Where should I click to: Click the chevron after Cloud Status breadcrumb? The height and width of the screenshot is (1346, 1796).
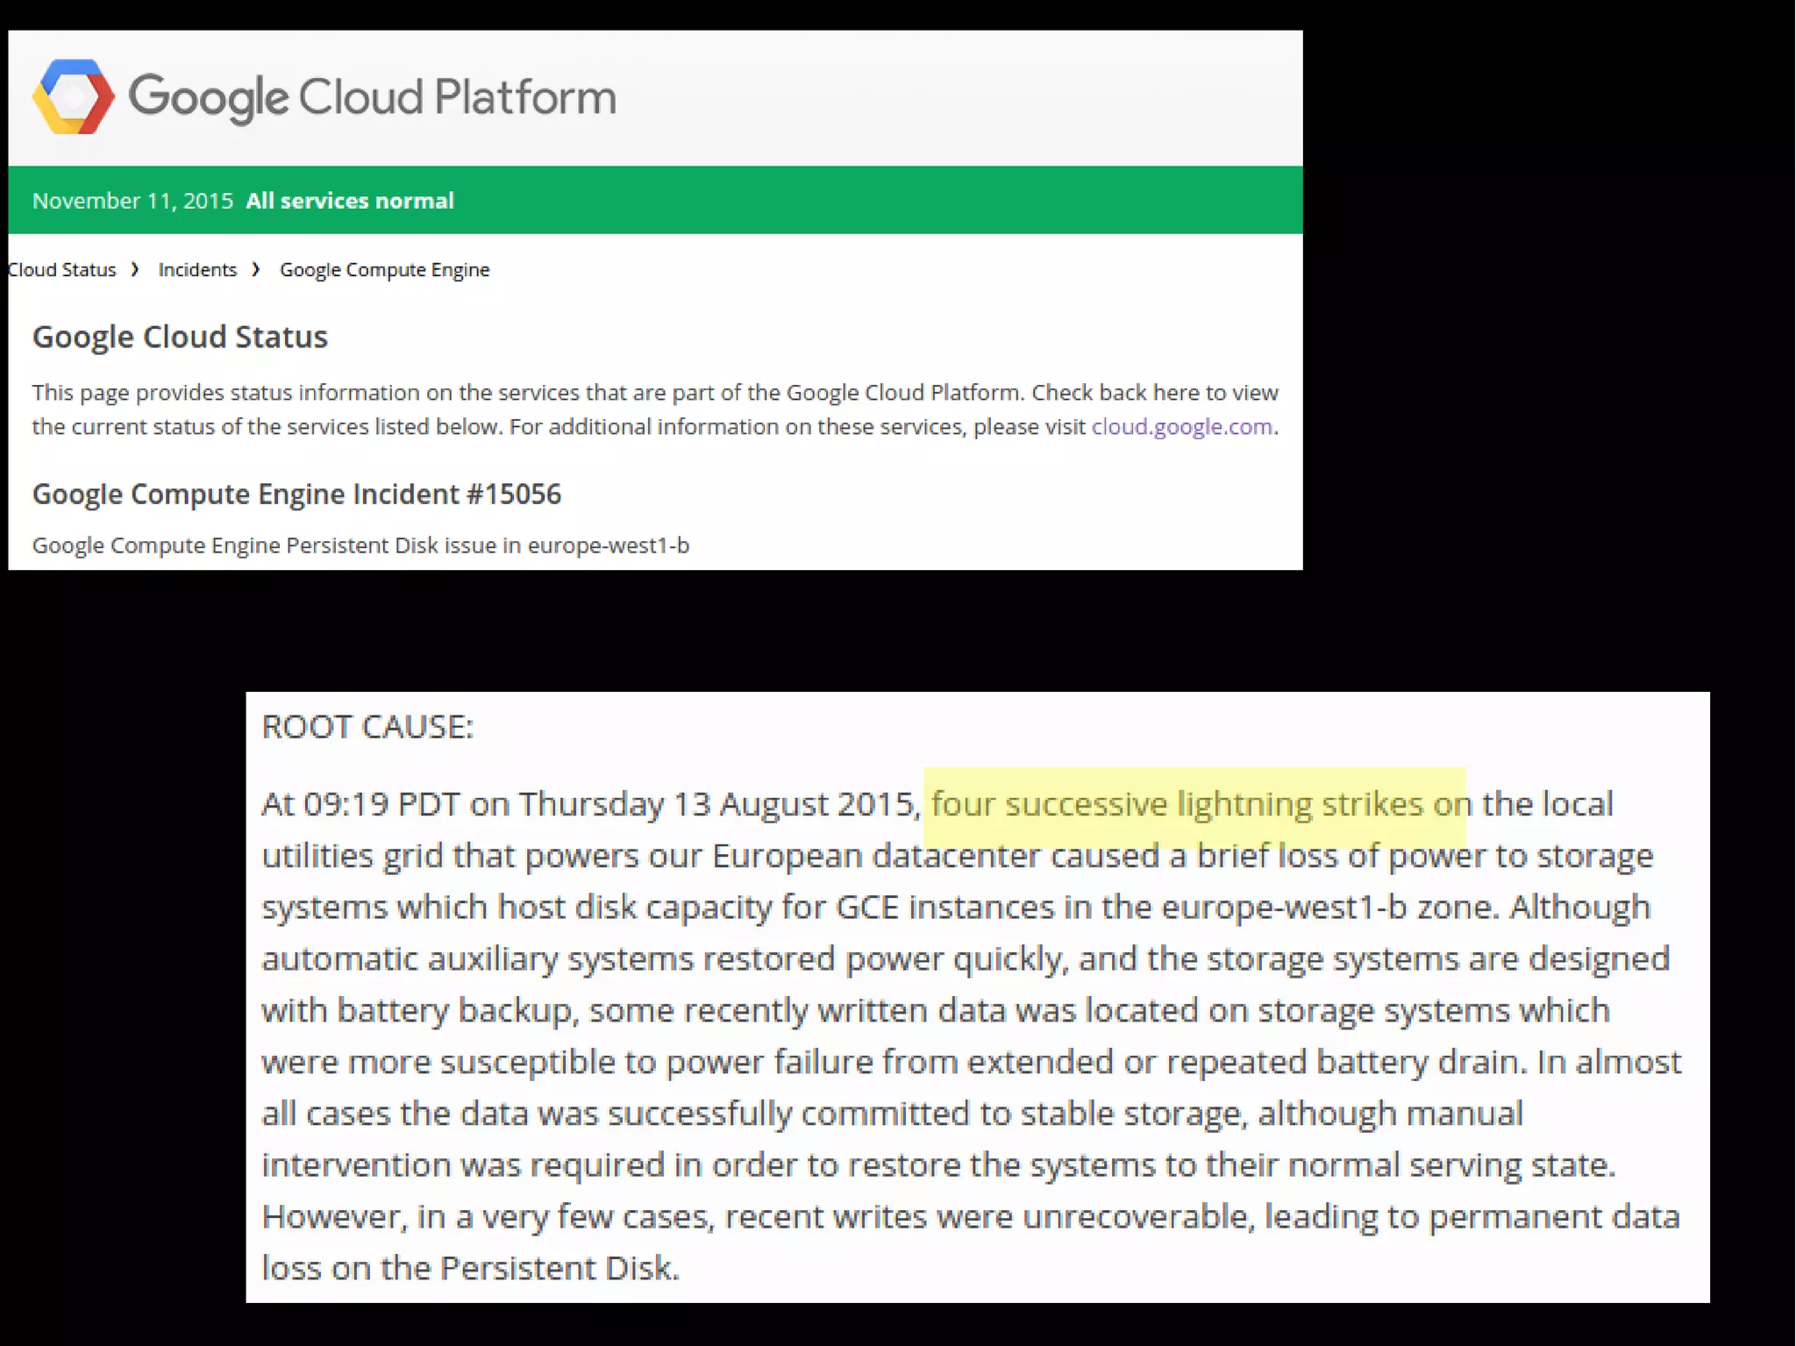135,269
